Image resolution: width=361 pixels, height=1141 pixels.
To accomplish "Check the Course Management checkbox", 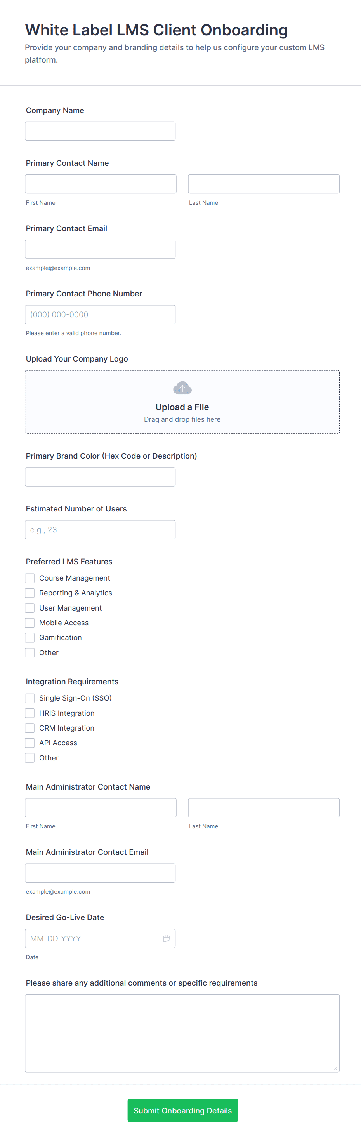I will 30,578.
